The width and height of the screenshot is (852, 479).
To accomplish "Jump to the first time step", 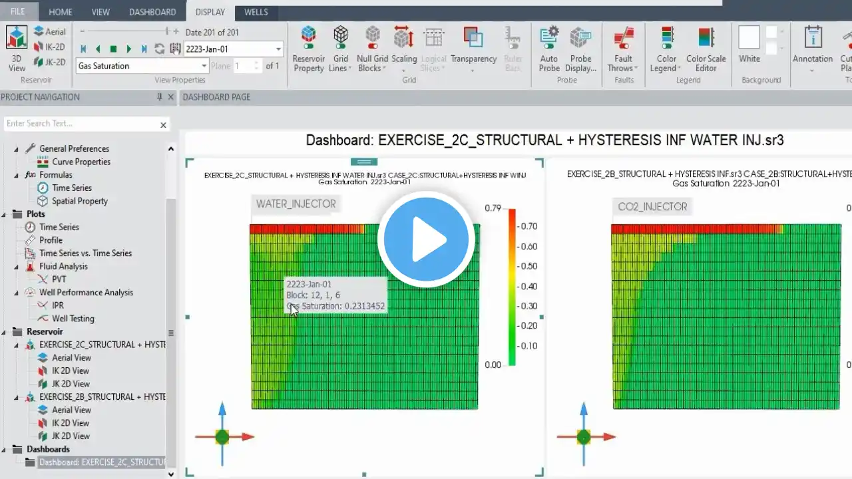I will [83, 49].
